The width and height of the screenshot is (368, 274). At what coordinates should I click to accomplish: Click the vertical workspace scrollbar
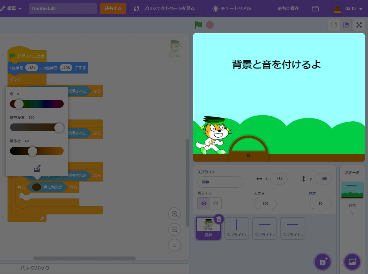(187, 183)
